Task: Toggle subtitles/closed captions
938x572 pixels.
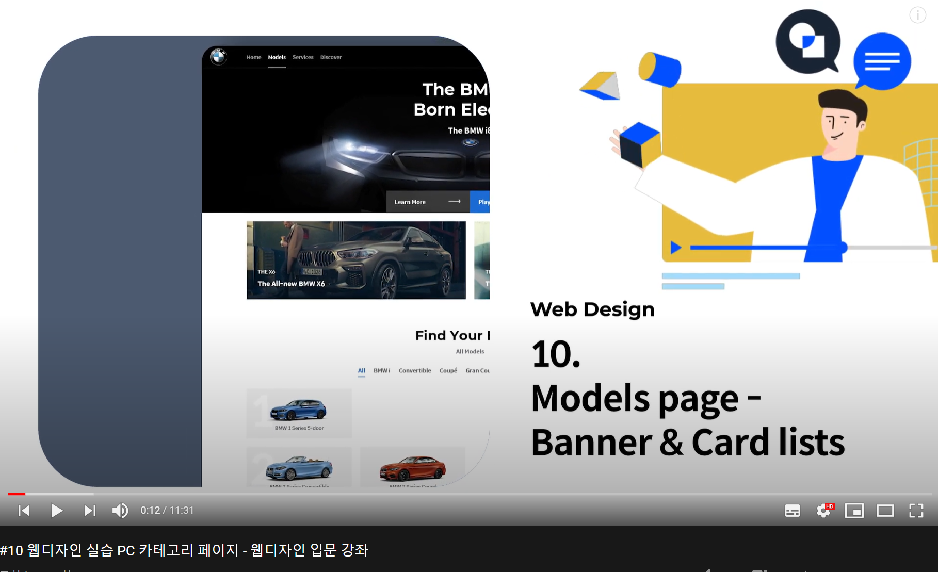Action: pyautogui.click(x=792, y=511)
